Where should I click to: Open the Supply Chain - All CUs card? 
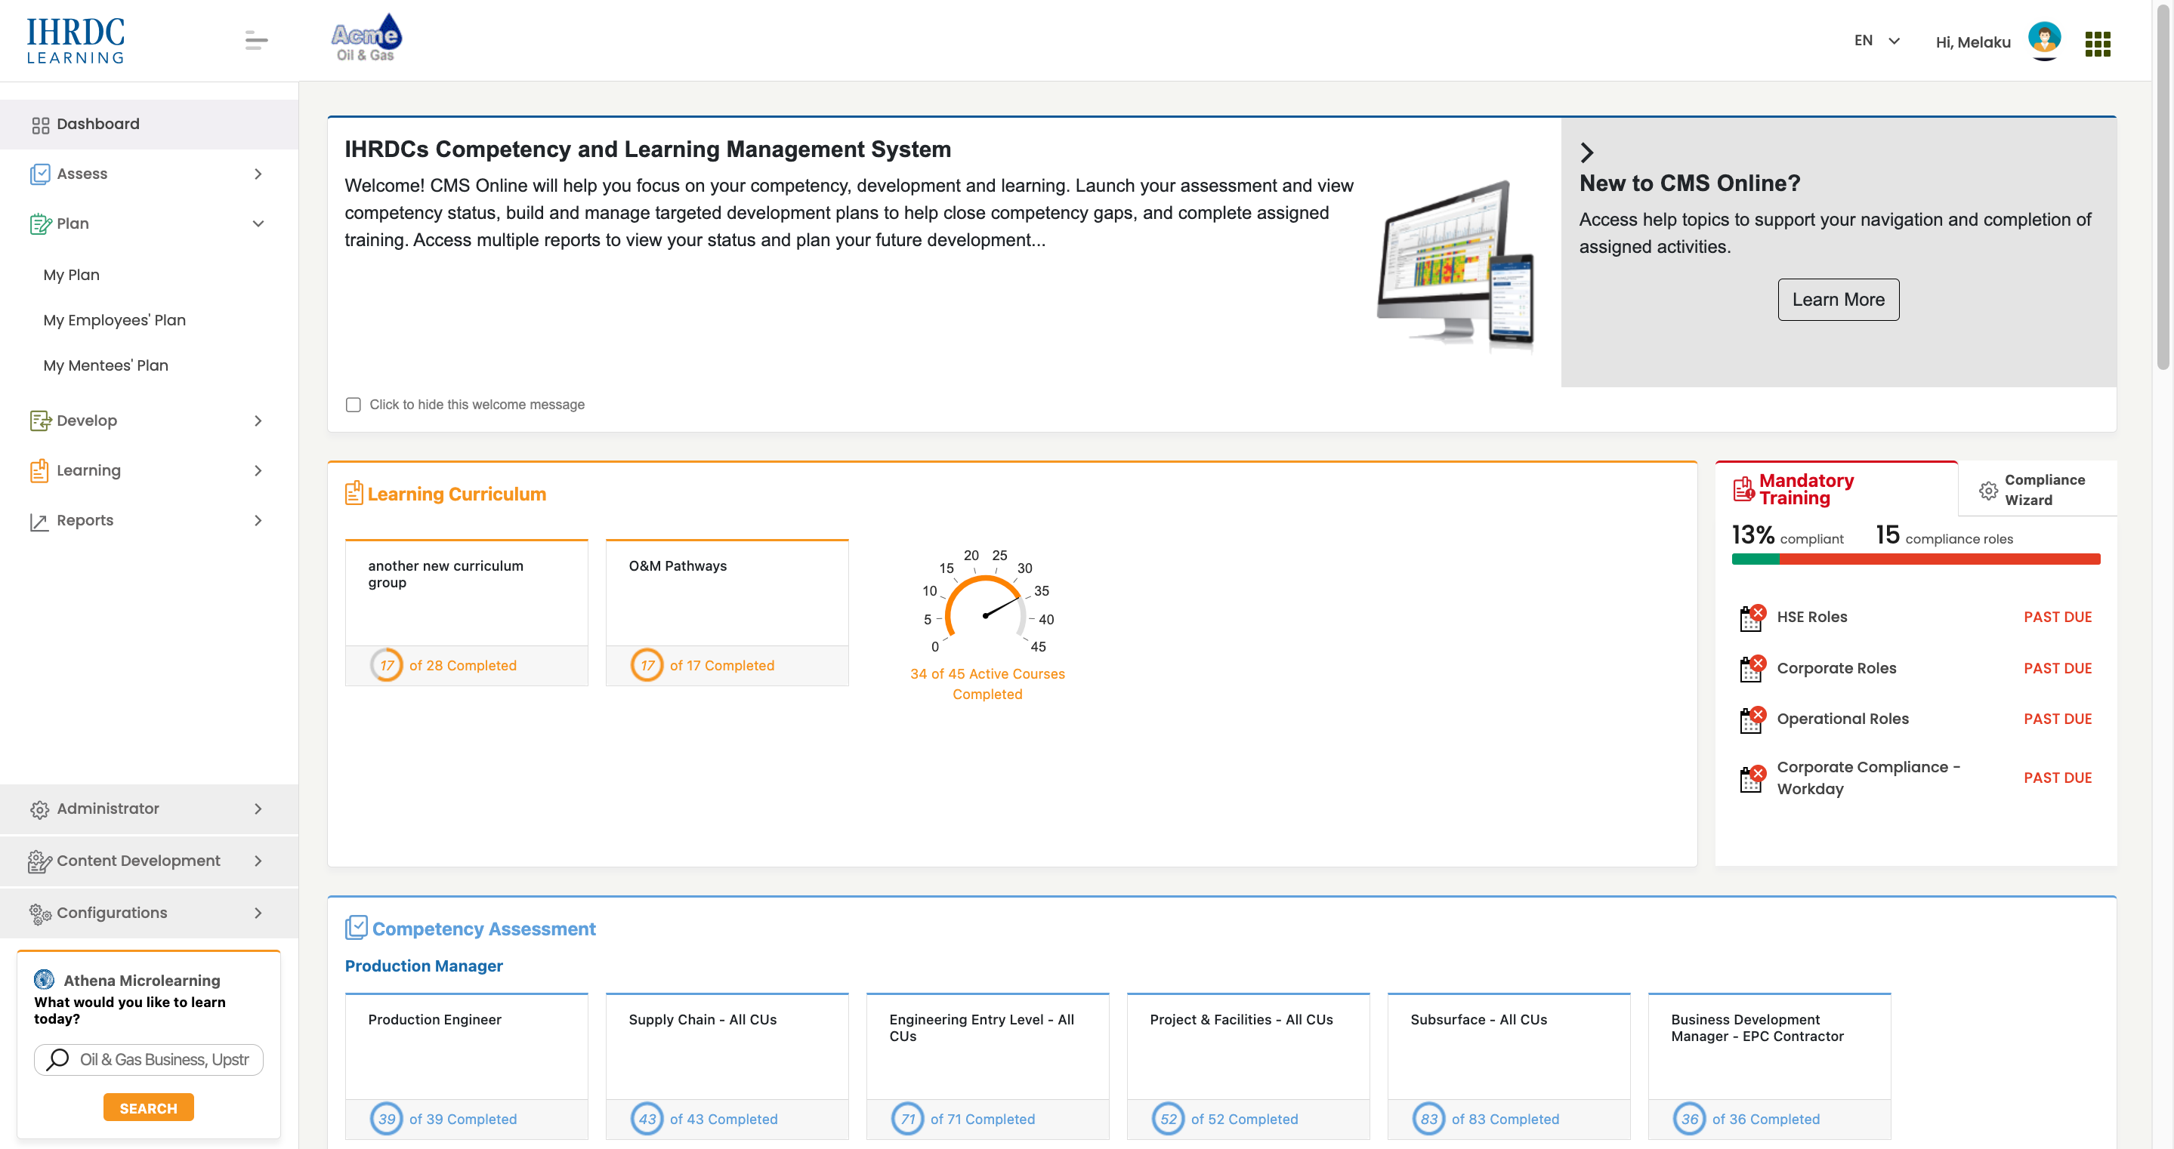point(727,1066)
